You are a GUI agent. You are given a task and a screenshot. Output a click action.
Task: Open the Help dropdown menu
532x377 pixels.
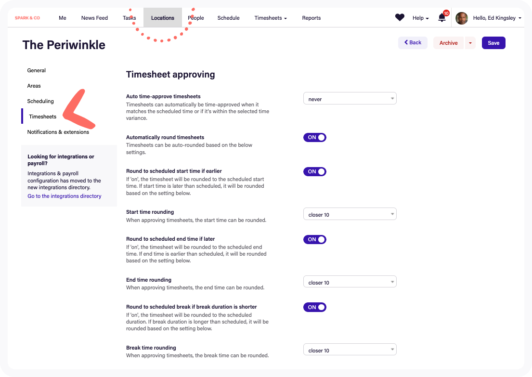point(420,18)
